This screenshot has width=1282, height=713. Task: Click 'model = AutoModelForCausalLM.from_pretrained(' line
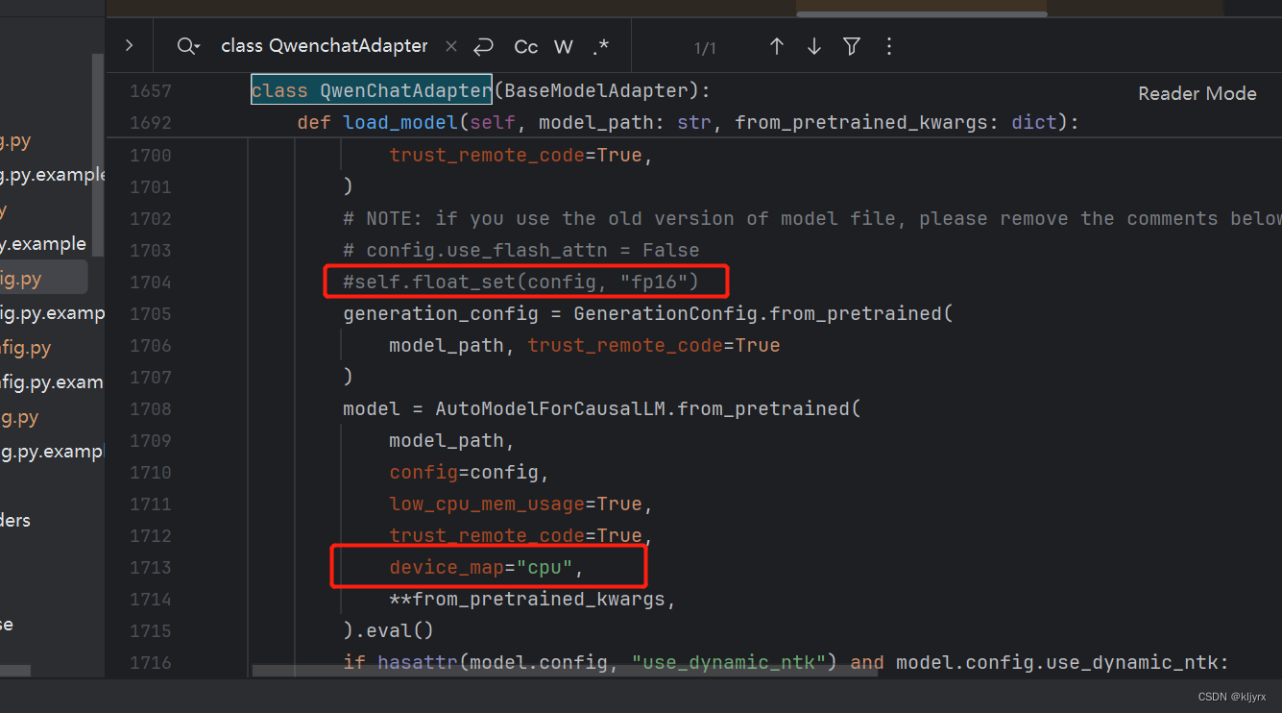coord(602,408)
